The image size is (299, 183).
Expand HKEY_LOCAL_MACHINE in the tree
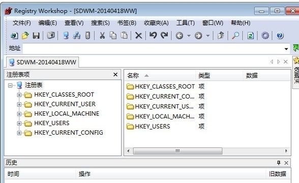point(19,114)
